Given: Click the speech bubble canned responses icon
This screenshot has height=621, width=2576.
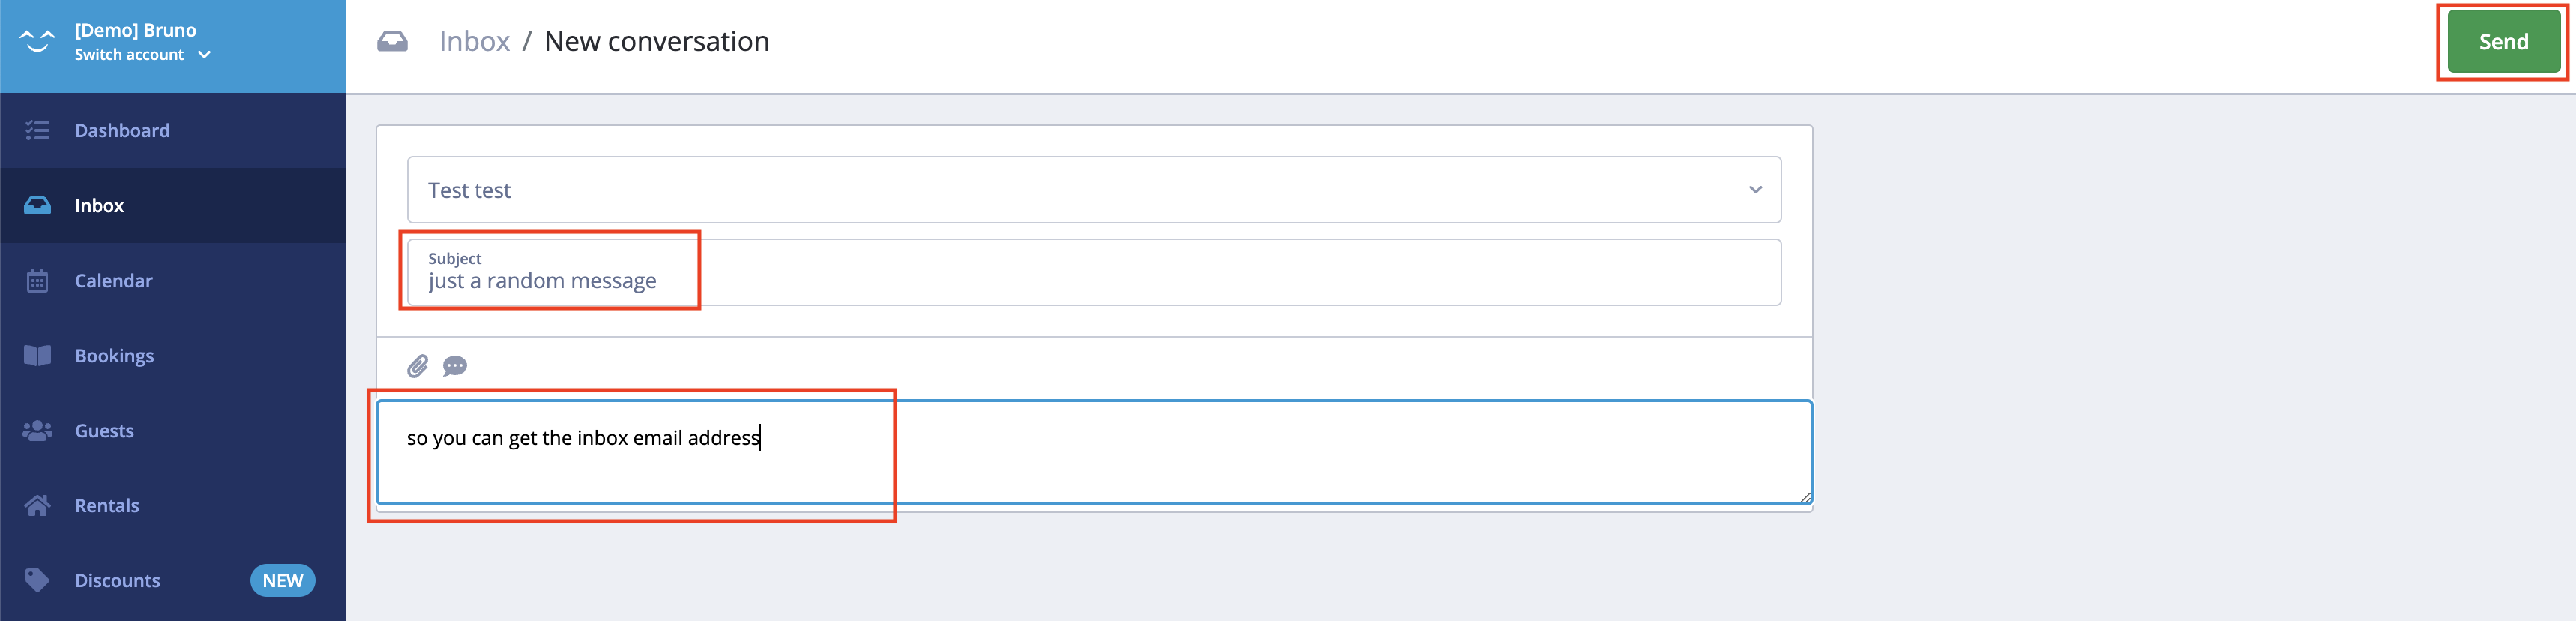Looking at the screenshot, I should click(x=455, y=366).
